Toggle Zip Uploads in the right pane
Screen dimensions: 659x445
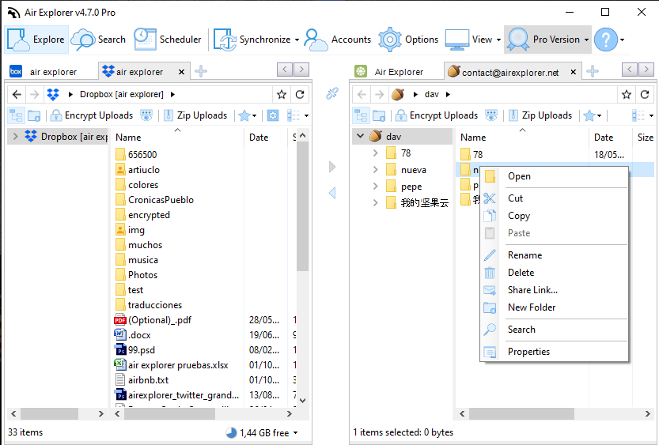coord(540,115)
